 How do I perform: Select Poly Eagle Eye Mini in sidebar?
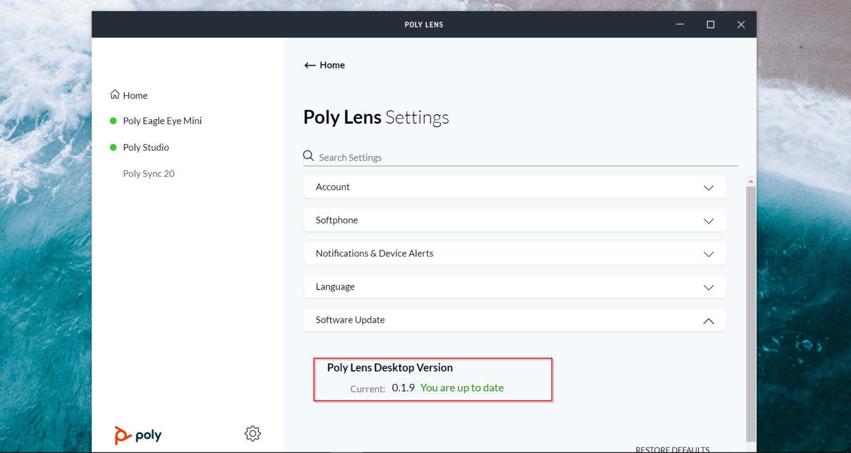tap(162, 121)
